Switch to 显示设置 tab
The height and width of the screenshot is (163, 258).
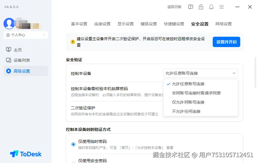tap(126, 24)
